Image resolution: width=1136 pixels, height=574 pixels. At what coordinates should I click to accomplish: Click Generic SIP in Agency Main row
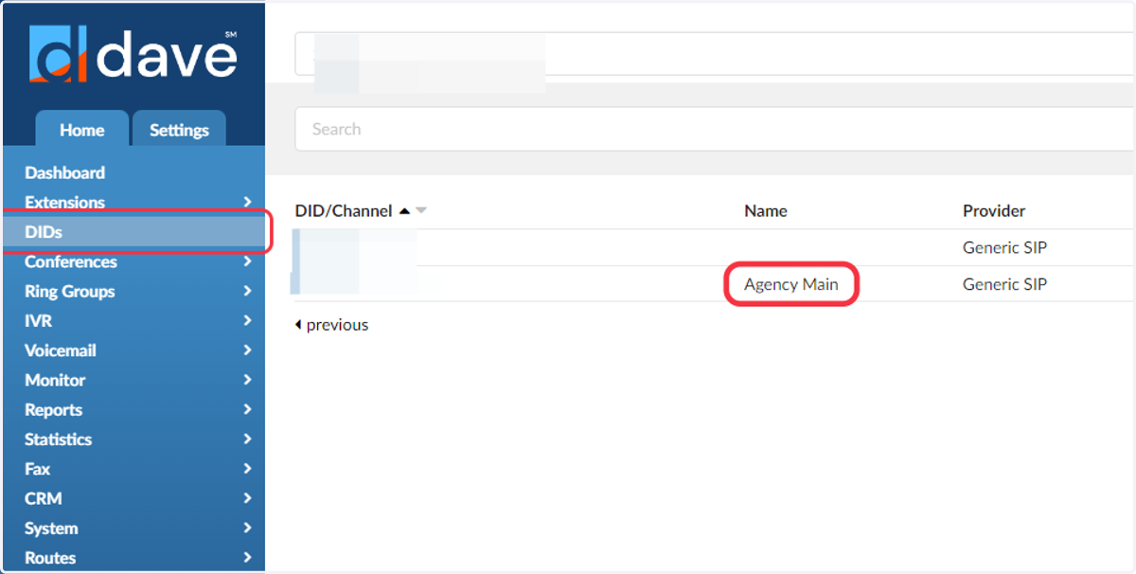[x=1004, y=284]
